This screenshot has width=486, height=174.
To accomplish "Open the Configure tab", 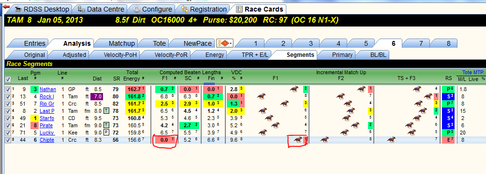I will tap(153, 9).
